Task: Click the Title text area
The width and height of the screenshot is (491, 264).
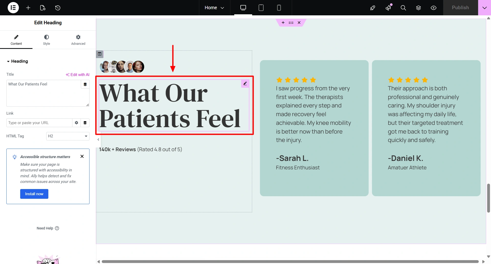Action: point(44,93)
